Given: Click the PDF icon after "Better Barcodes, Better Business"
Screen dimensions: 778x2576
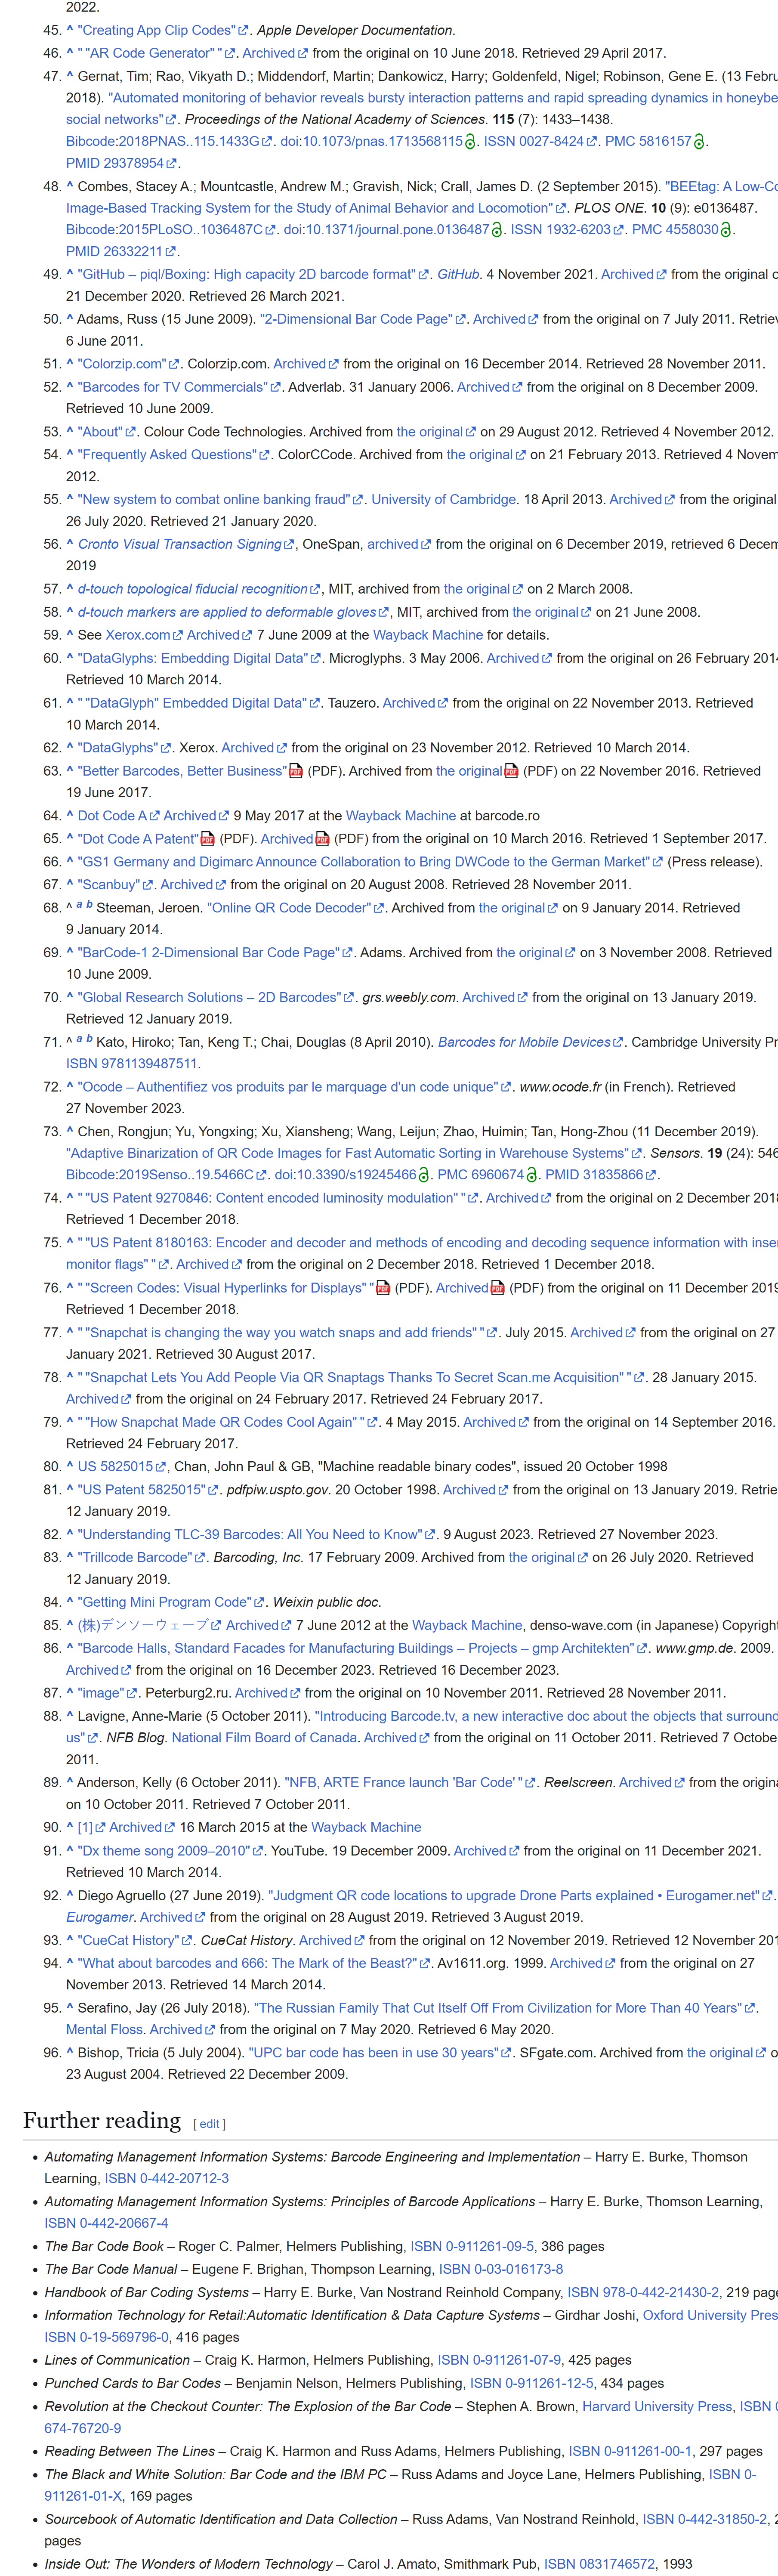Looking at the screenshot, I should tap(296, 771).
